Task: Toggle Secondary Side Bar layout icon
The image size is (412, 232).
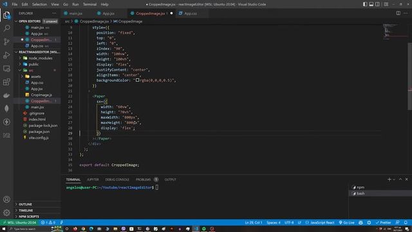Action: tap(378, 5)
